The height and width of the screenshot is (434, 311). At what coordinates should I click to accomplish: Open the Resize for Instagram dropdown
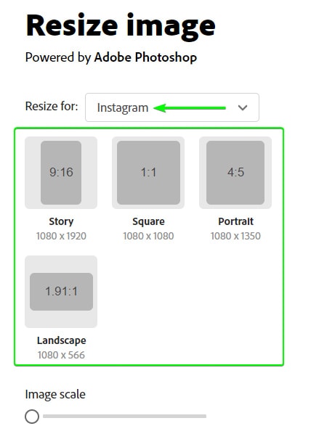point(172,107)
